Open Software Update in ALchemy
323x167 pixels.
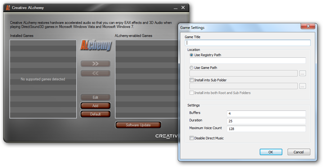[138, 125]
